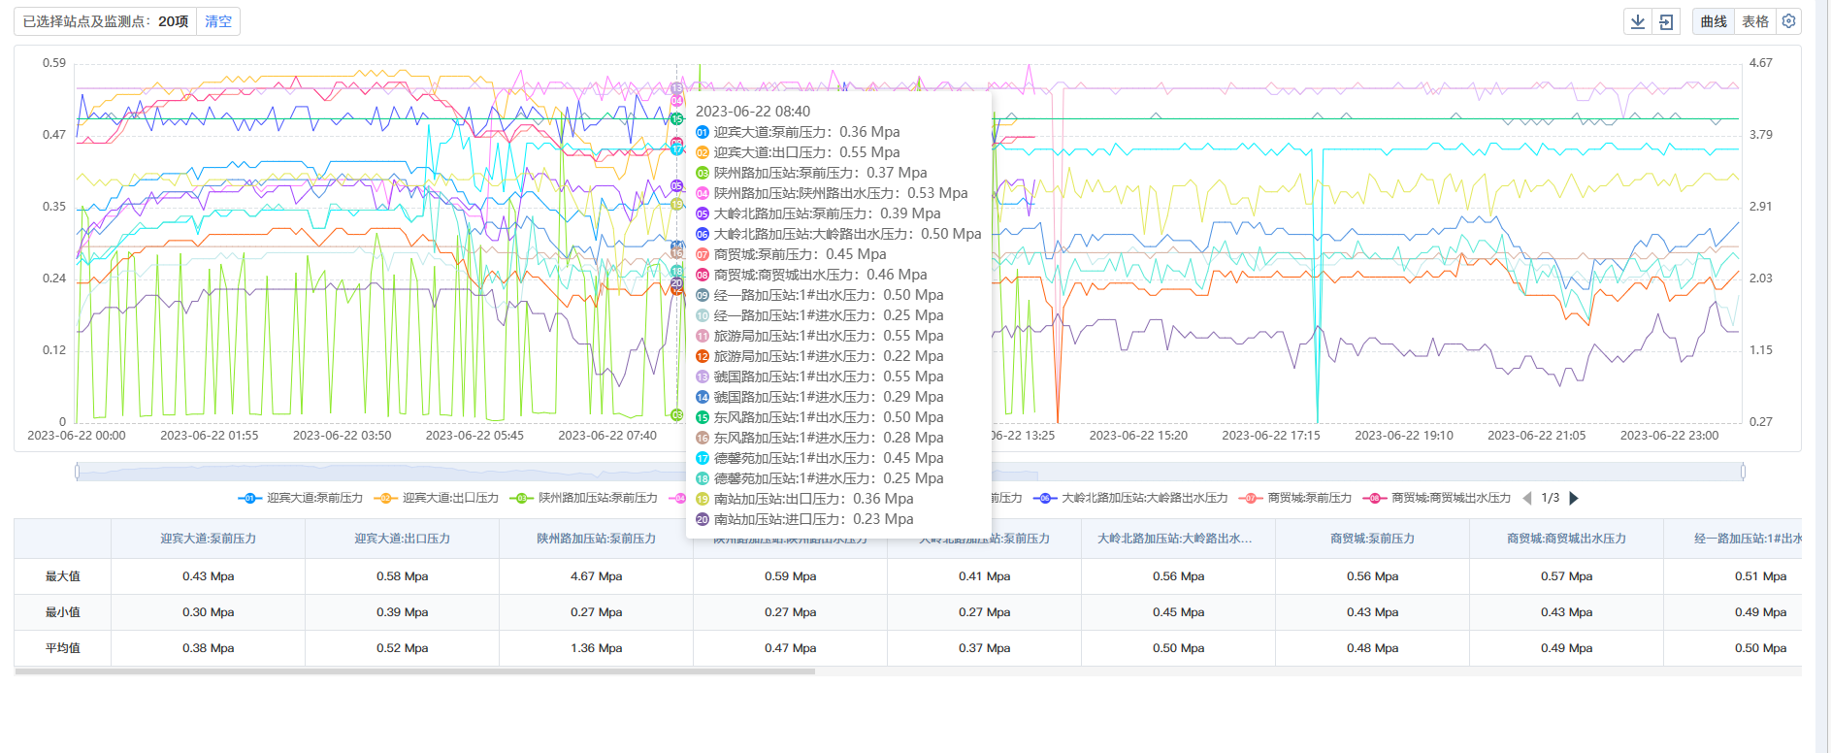Click right handle of time range slider

pos(1743,472)
